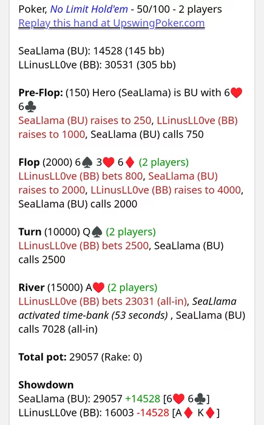Image resolution: width=264 pixels, height=425 pixels.
Task: Click the spade icon on the turn queen
Action: [96, 232]
